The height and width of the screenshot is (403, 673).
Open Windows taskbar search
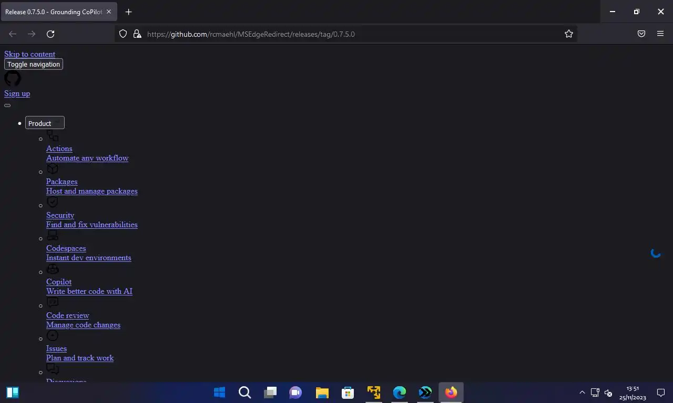coord(244,393)
